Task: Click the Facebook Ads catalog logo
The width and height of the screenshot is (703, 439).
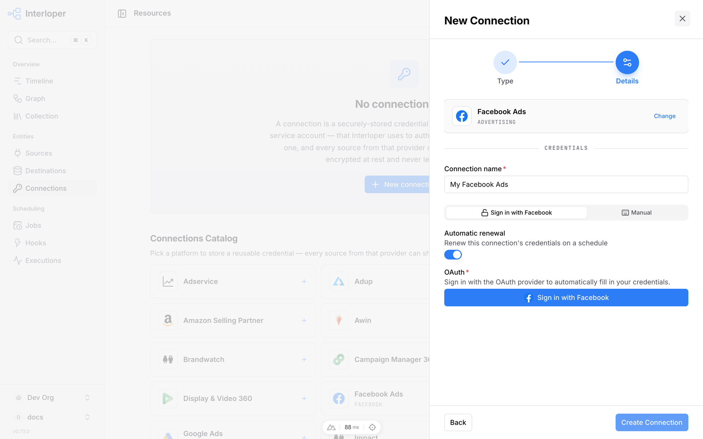Action: pos(339,398)
